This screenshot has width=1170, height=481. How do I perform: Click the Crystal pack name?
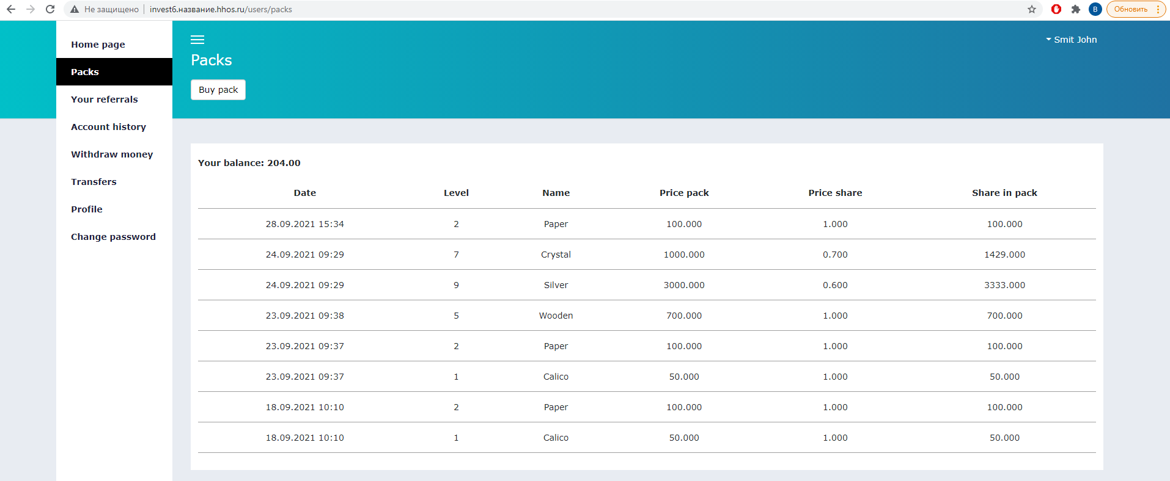click(x=556, y=255)
